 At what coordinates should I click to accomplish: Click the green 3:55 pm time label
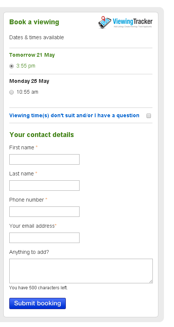(x=26, y=66)
